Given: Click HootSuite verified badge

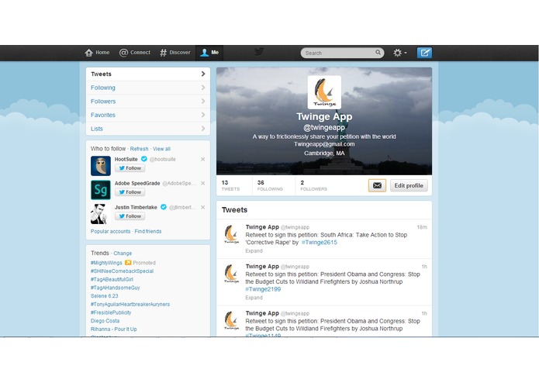Looking at the screenshot, I should coord(144,159).
